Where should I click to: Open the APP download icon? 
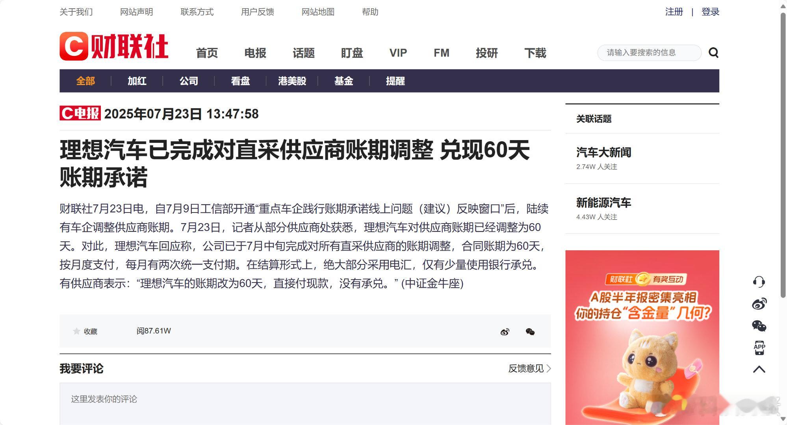[759, 348]
